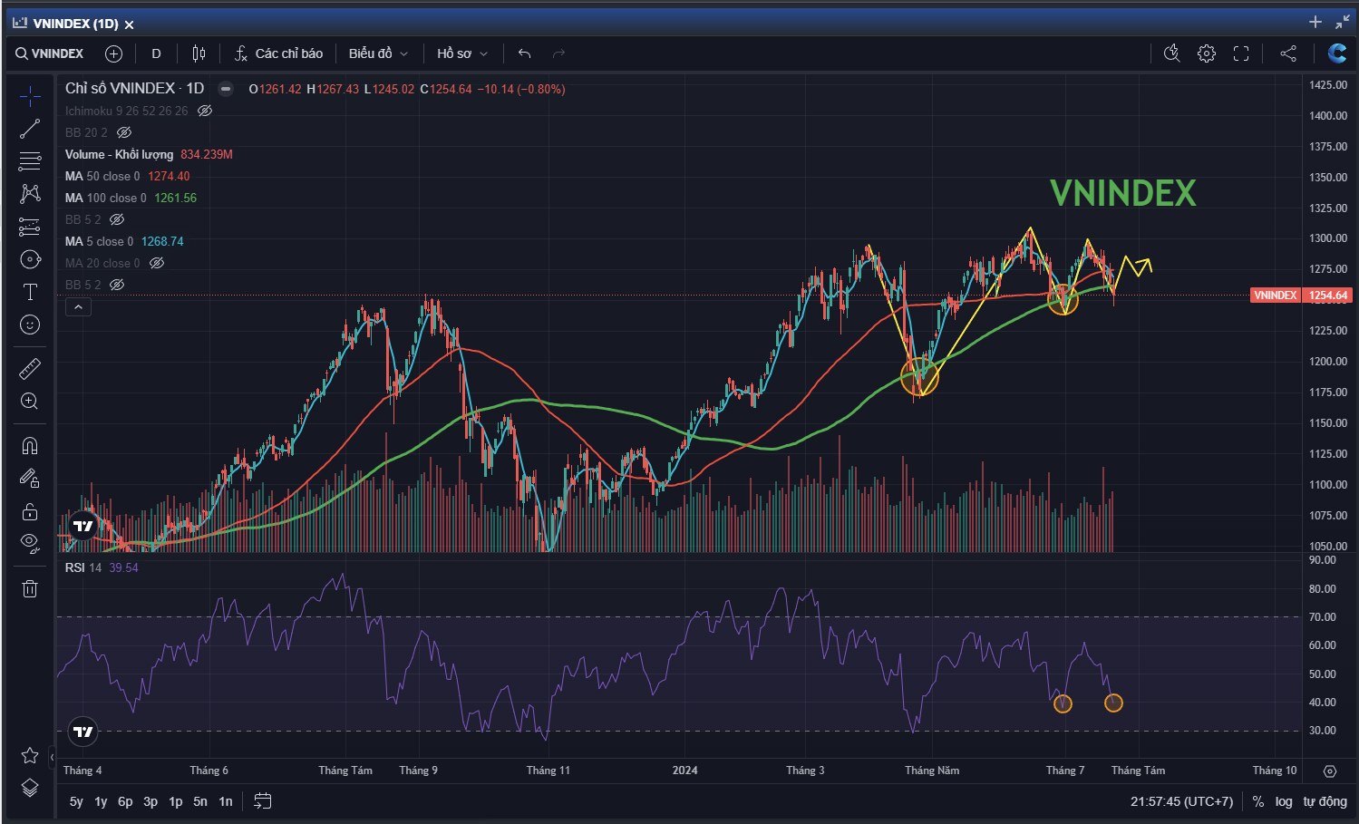Screen dimensions: 1359x824
Task: Open the object tree layers icon
Action: pyautogui.click(x=30, y=788)
